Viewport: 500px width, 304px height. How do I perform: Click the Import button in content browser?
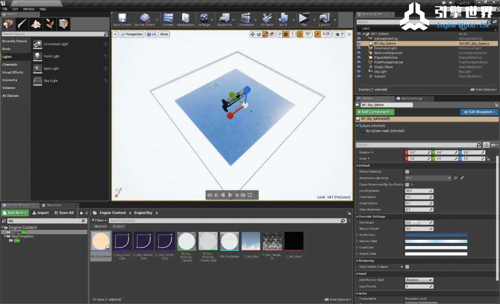point(40,213)
